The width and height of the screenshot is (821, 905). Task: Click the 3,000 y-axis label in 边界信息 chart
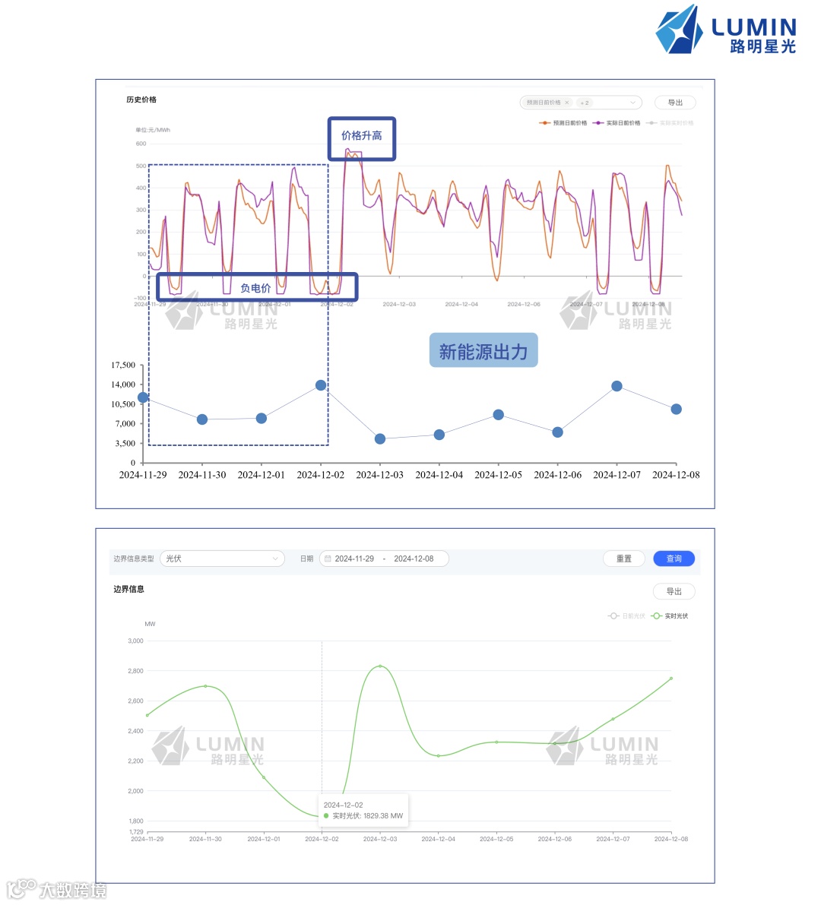135,641
